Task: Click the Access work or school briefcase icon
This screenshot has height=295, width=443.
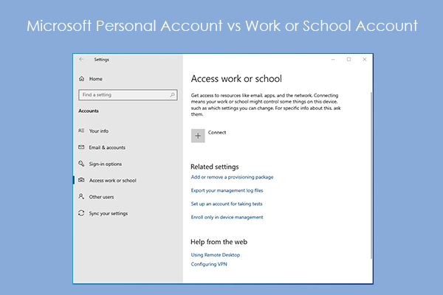Action: [x=81, y=180]
